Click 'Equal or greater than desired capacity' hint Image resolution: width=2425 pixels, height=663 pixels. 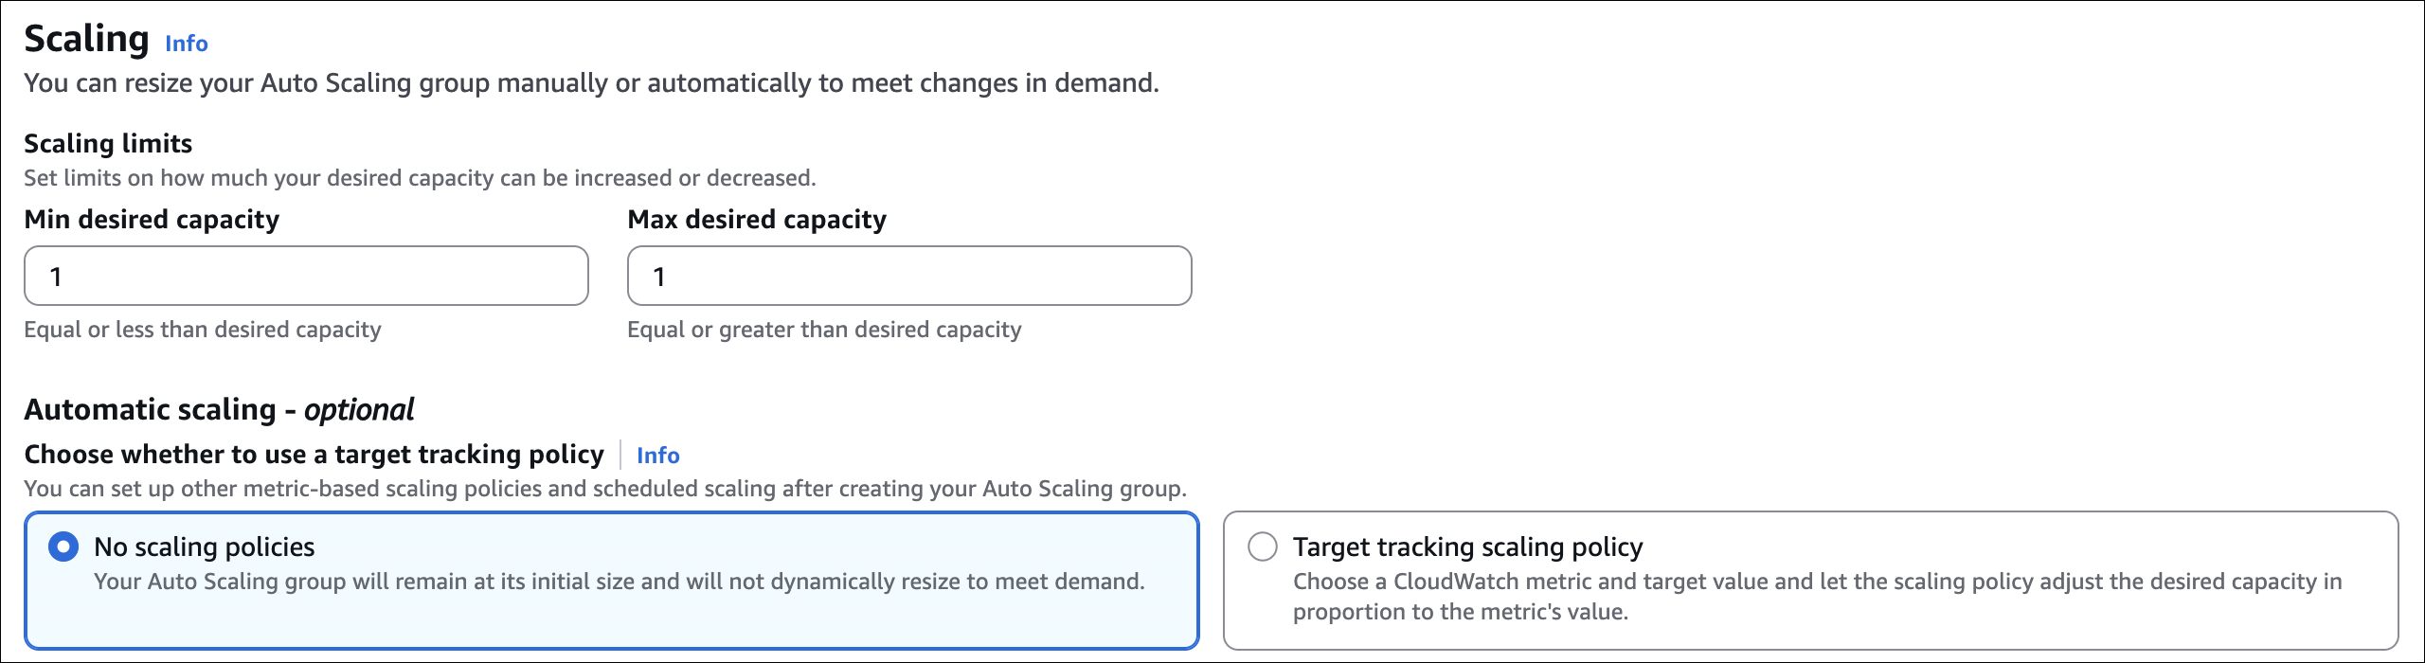pos(824,330)
